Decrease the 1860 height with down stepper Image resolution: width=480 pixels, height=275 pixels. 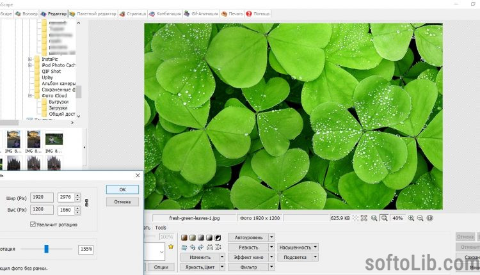coord(77,212)
